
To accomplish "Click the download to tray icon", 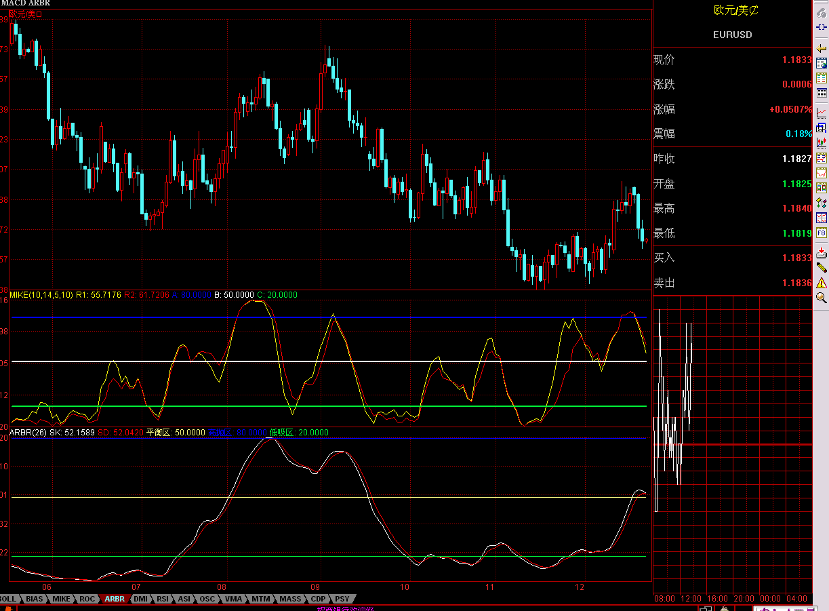I will pyautogui.click(x=821, y=252).
